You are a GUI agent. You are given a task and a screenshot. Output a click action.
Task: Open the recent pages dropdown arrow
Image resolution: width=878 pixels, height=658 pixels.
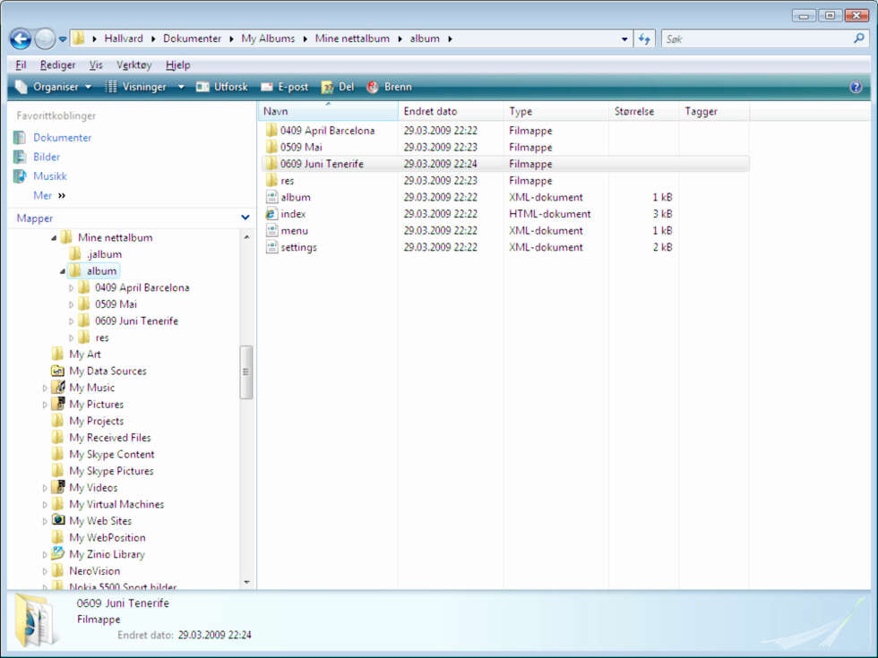[x=63, y=39]
